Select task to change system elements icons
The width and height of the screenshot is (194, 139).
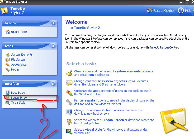(x=114, y=73)
